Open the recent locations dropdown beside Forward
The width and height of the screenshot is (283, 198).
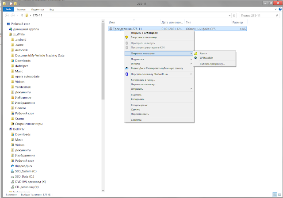tap(18, 15)
